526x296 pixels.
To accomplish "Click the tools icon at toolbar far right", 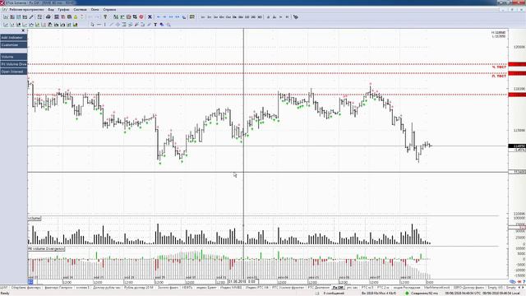I will click(296, 16).
